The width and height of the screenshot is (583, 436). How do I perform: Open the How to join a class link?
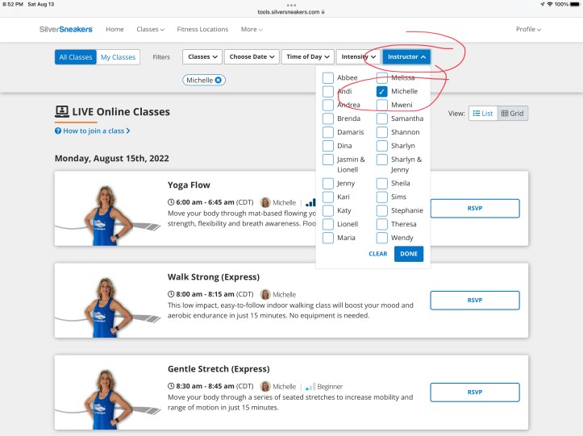click(93, 131)
